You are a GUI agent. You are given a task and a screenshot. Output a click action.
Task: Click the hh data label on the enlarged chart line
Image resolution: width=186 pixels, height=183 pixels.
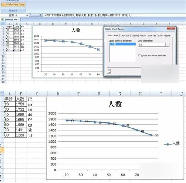click(x=157, y=135)
